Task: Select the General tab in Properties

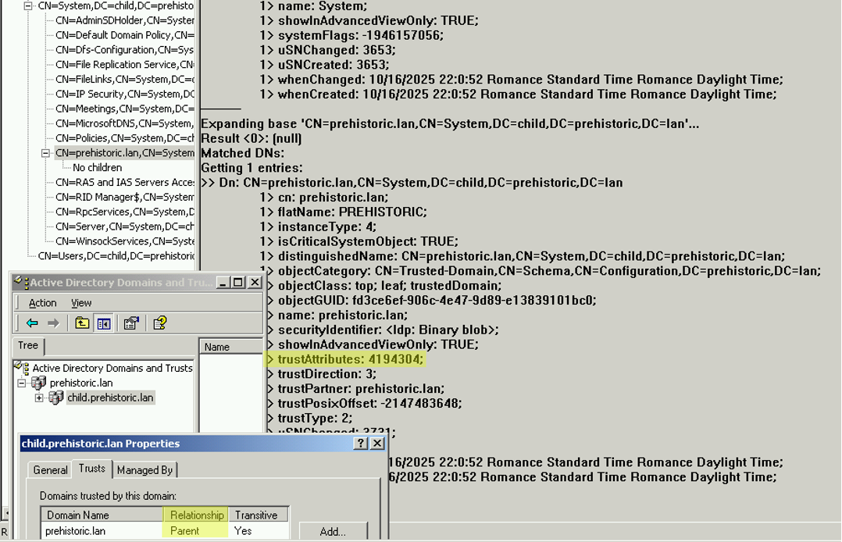Action: click(49, 469)
